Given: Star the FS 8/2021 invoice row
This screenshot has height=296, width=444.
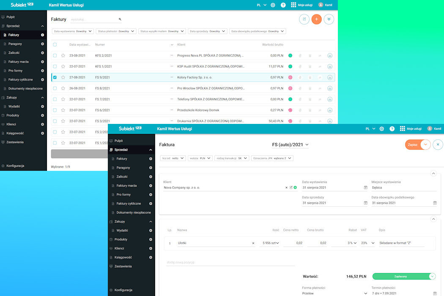Looking at the screenshot, I should (x=63, y=88).
